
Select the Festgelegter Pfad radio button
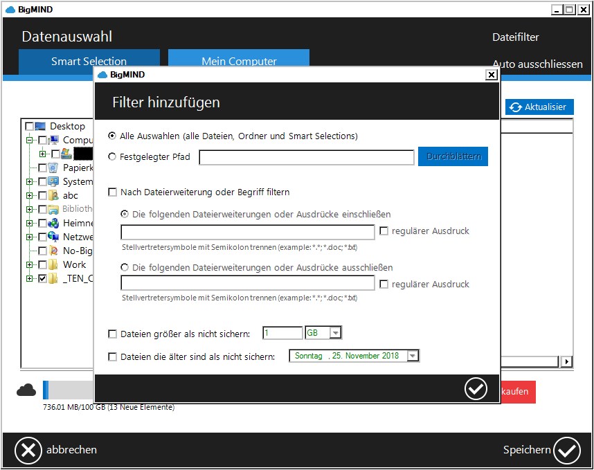tap(112, 156)
